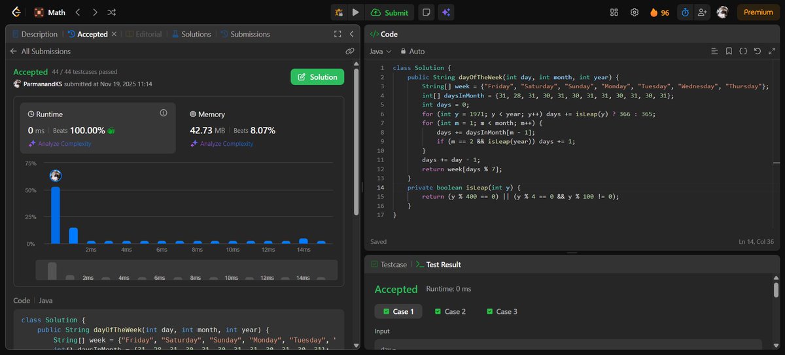The width and height of the screenshot is (785, 355).
Task: Click the 'Runtime: 0 ms' result text
Action: click(449, 289)
